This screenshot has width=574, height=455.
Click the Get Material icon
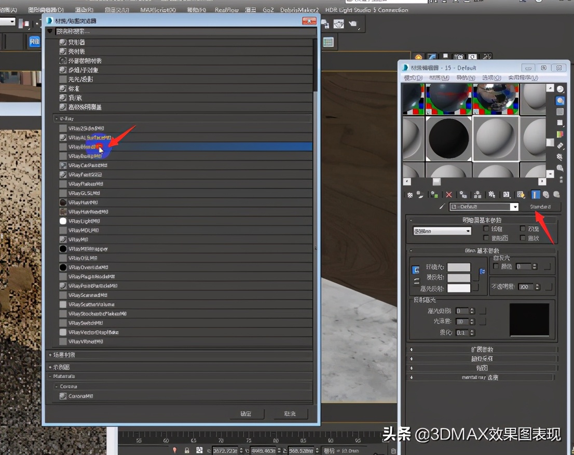point(410,195)
